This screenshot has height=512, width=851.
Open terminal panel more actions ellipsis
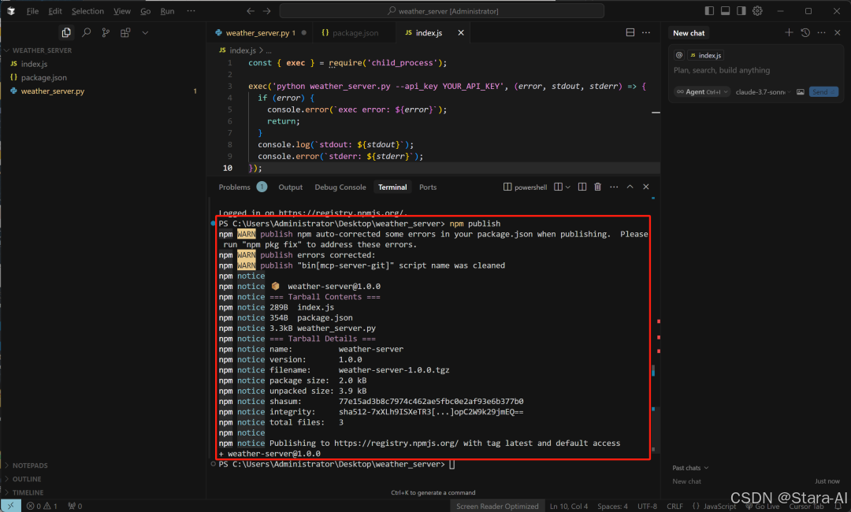pyautogui.click(x=614, y=187)
